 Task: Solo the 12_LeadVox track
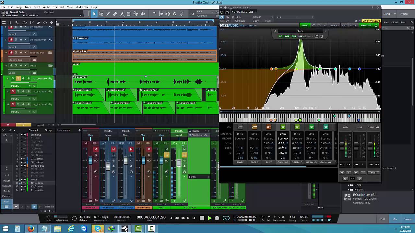pos(18,78)
